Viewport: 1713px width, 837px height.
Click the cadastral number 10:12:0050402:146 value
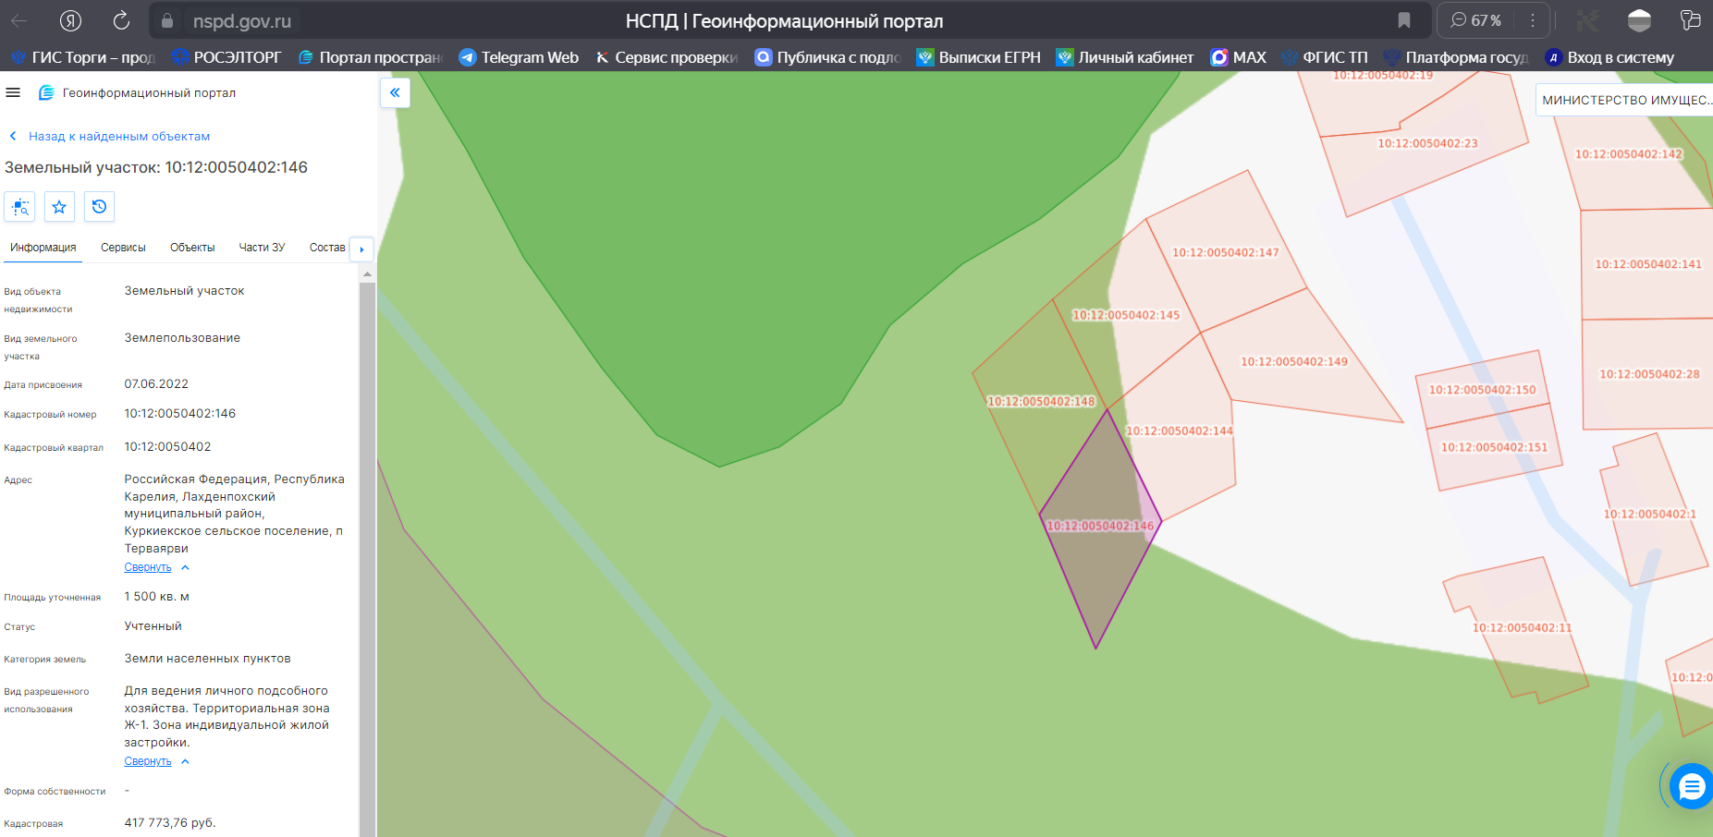[x=180, y=414]
